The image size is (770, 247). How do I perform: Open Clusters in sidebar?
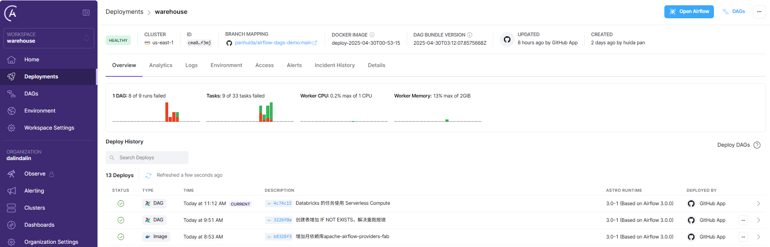(x=35, y=208)
